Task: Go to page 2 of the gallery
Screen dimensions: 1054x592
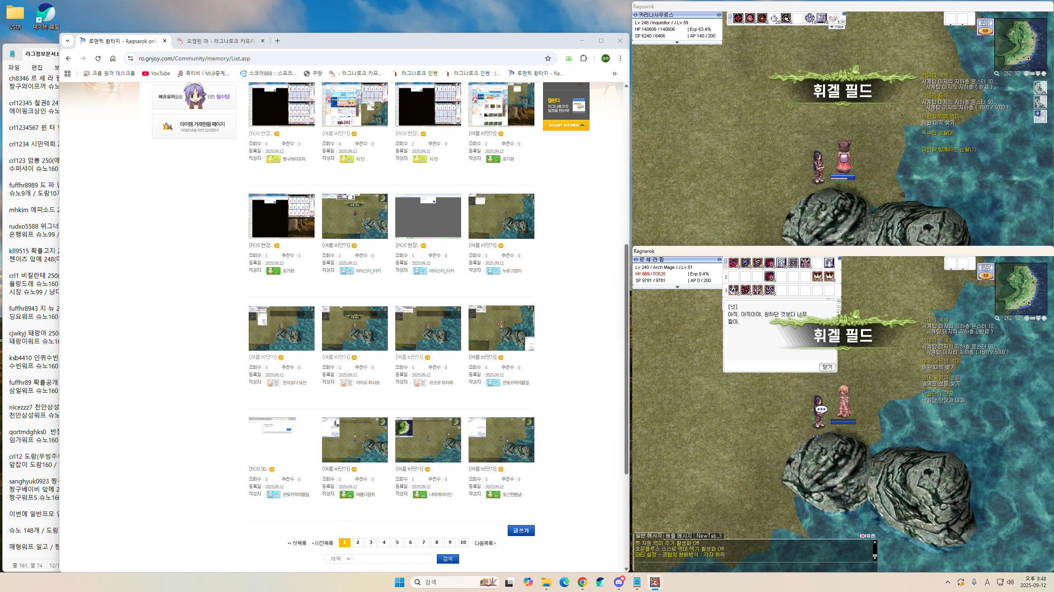Action: coord(358,543)
